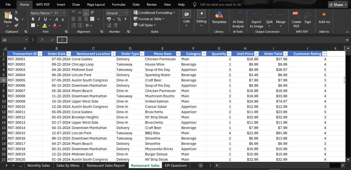The width and height of the screenshot is (351, 170).
Task: Click Tell me what you want search box
Action: coord(220,4)
